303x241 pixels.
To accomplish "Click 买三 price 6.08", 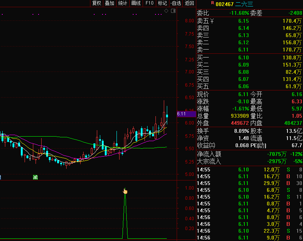I will [x=244, y=72].
